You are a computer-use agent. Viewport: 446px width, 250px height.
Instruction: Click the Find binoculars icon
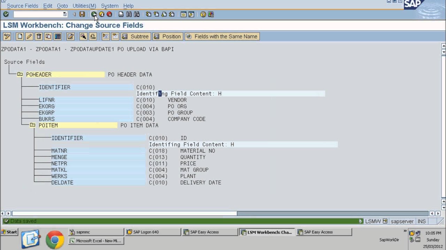(129, 14)
